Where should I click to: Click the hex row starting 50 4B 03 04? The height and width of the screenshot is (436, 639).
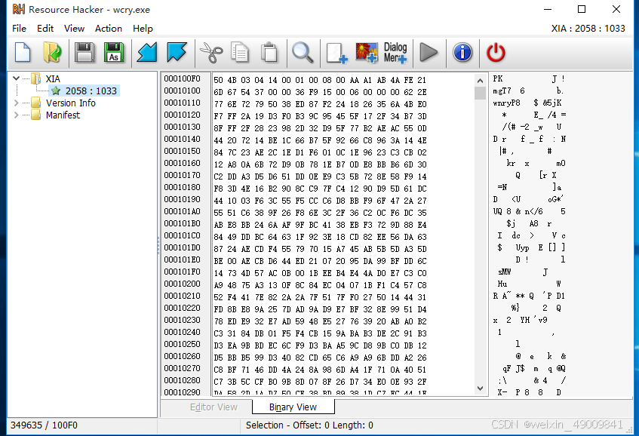point(320,80)
